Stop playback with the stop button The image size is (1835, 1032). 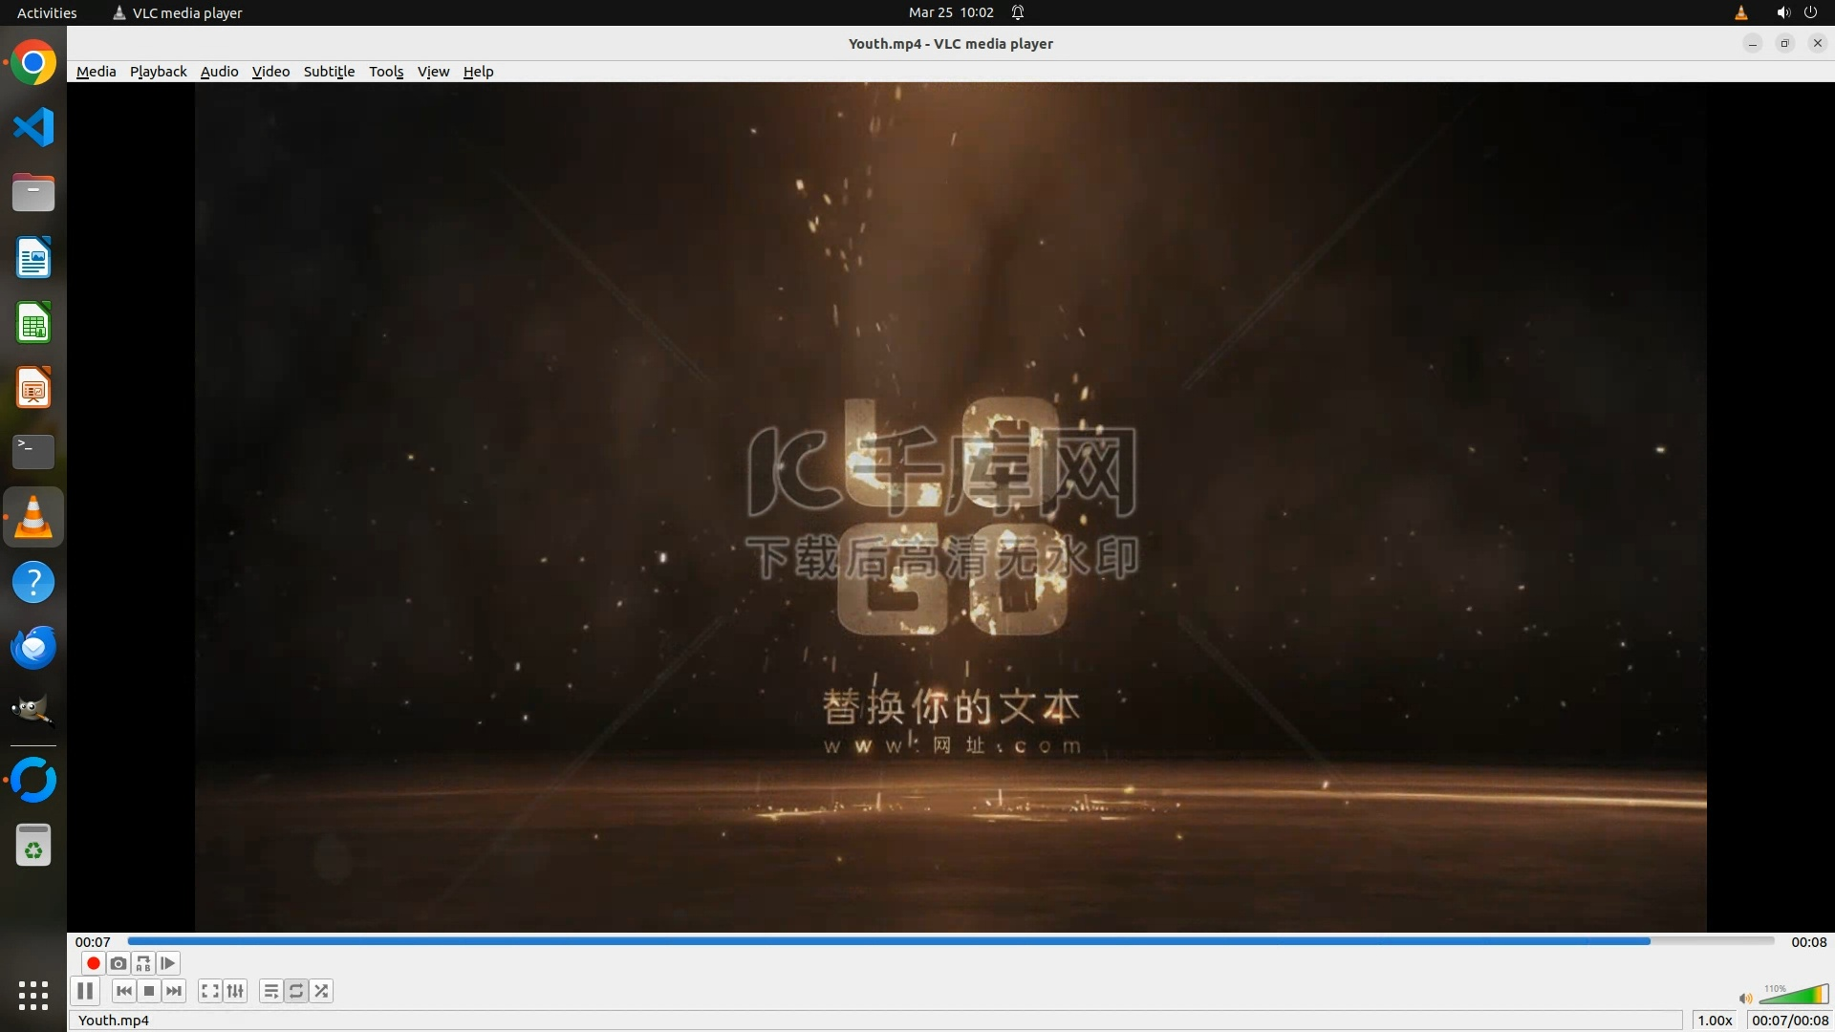[149, 991]
